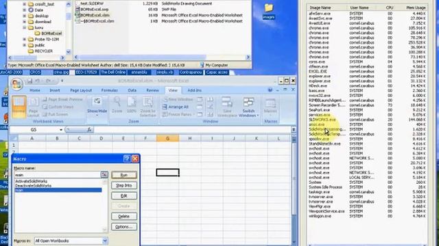Click Page Break Preview in Workbook Views
The height and width of the screenshot is (246, 439).
(62, 99)
